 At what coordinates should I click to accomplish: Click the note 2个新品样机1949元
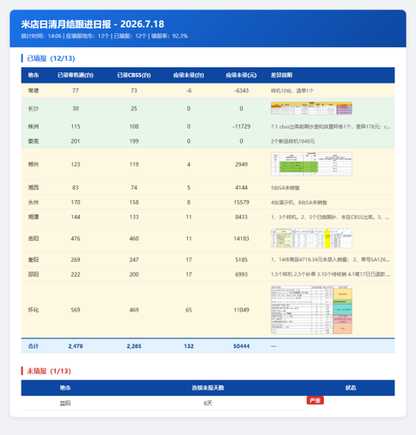[292, 142]
